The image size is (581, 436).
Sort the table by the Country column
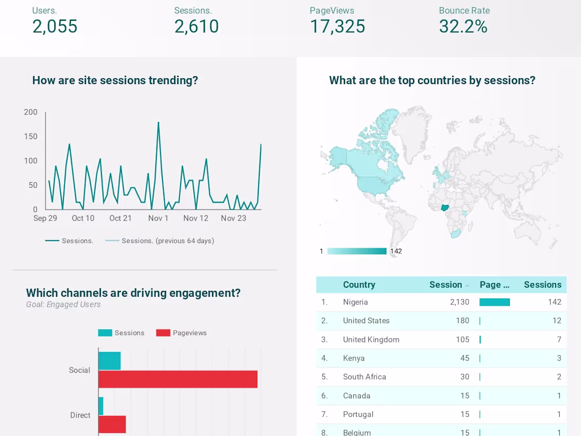pos(359,285)
